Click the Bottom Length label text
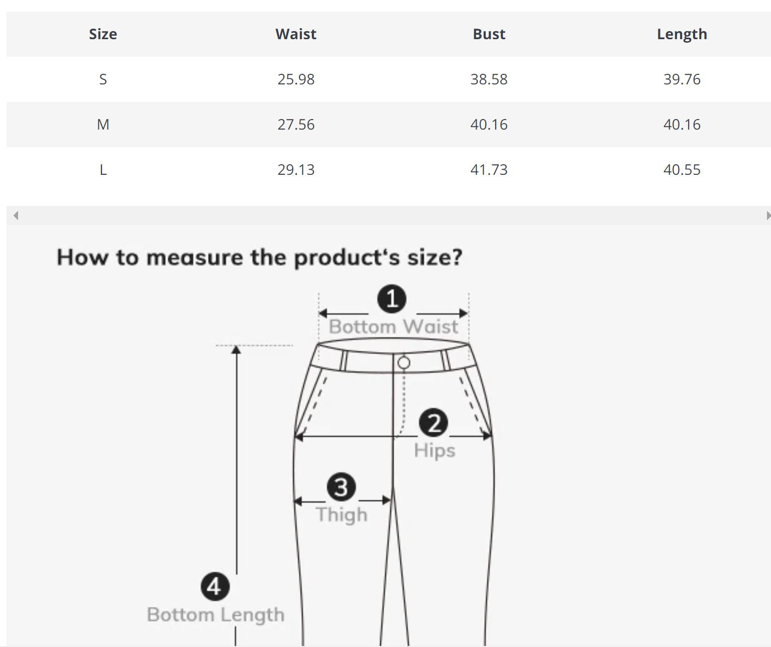Viewport: 771px width, 647px height. tap(215, 615)
